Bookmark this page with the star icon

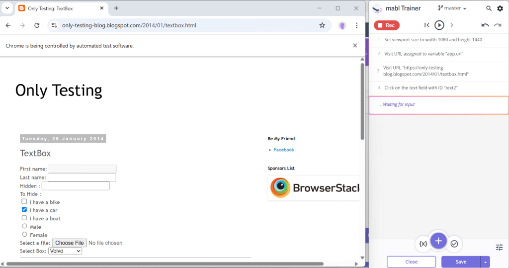322,25
